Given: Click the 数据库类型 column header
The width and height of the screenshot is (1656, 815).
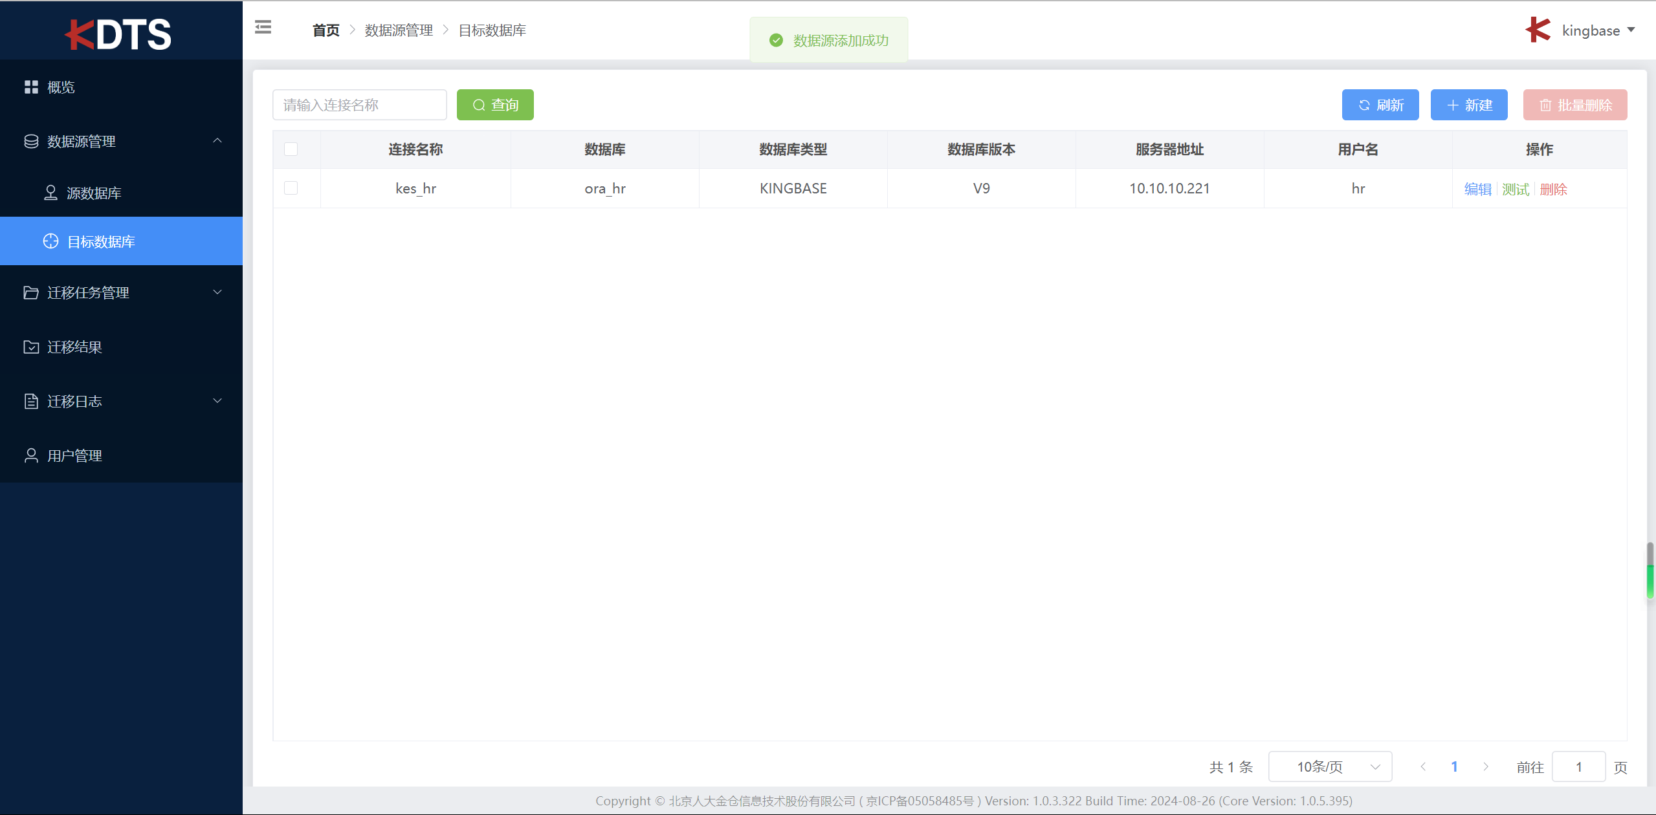Looking at the screenshot, I should [793, 149].
